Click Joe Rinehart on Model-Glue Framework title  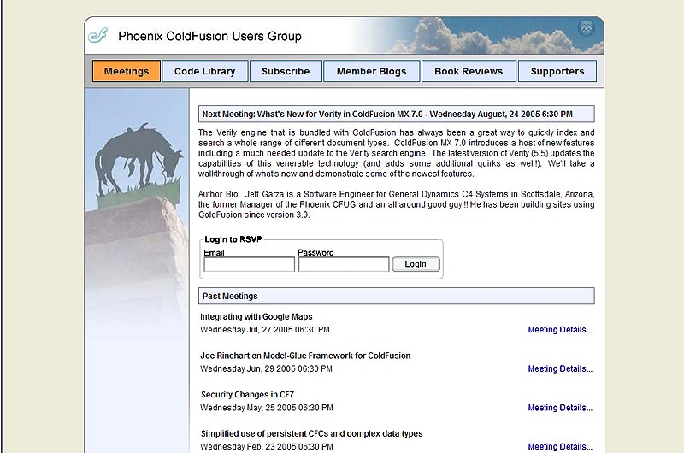pos(305,356)
